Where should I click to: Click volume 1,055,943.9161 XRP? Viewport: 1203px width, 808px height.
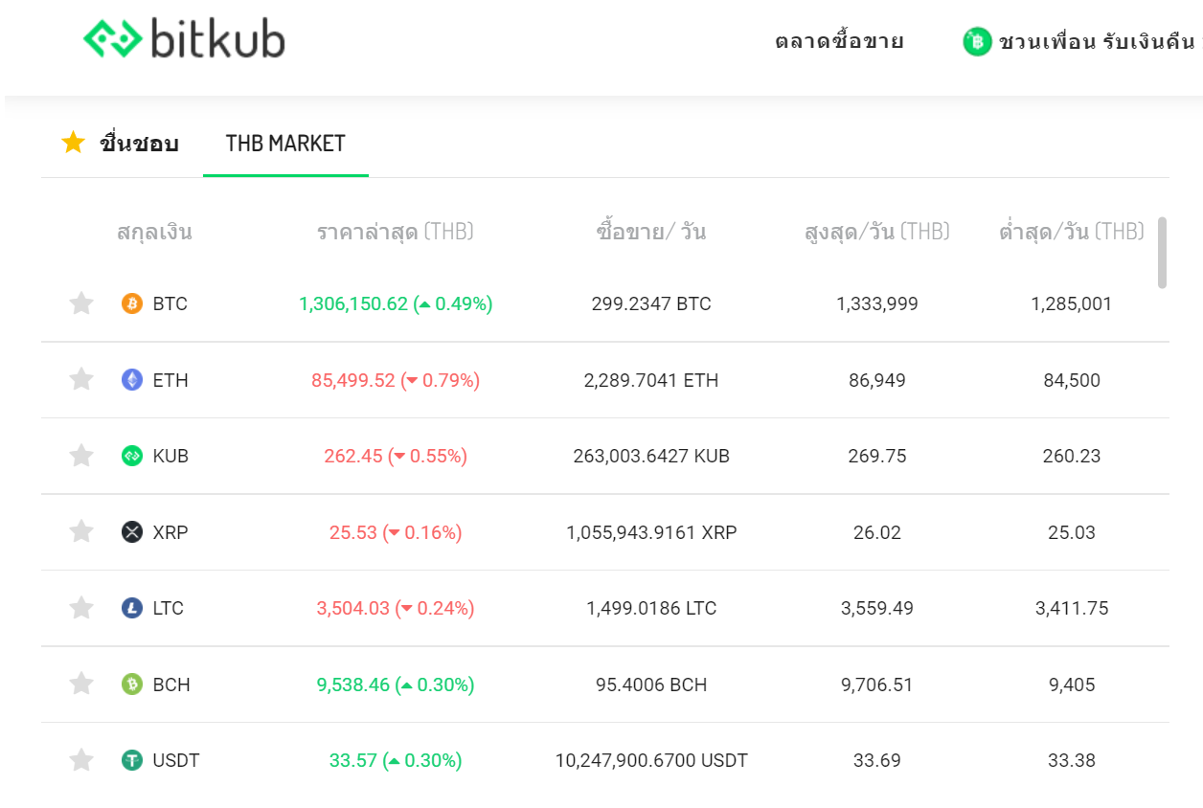(651, 532)
